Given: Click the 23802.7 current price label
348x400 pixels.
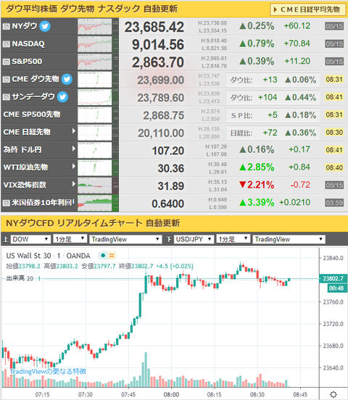Looking at the screenshot, I should [333, 278].
